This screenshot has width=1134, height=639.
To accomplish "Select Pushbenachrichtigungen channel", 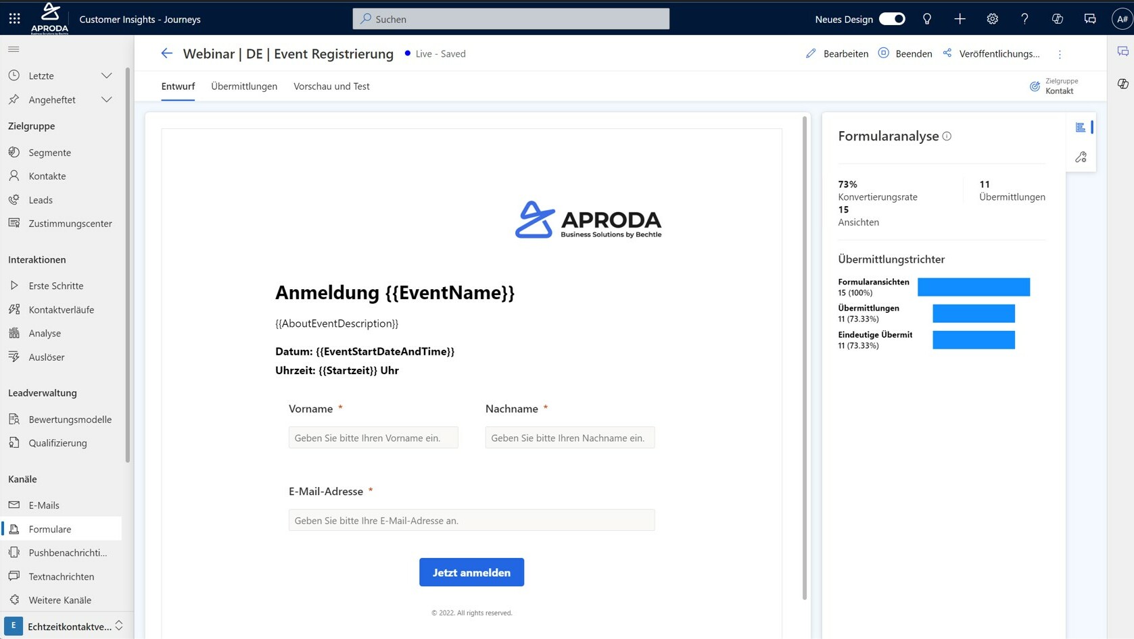I will click(68, 553).
